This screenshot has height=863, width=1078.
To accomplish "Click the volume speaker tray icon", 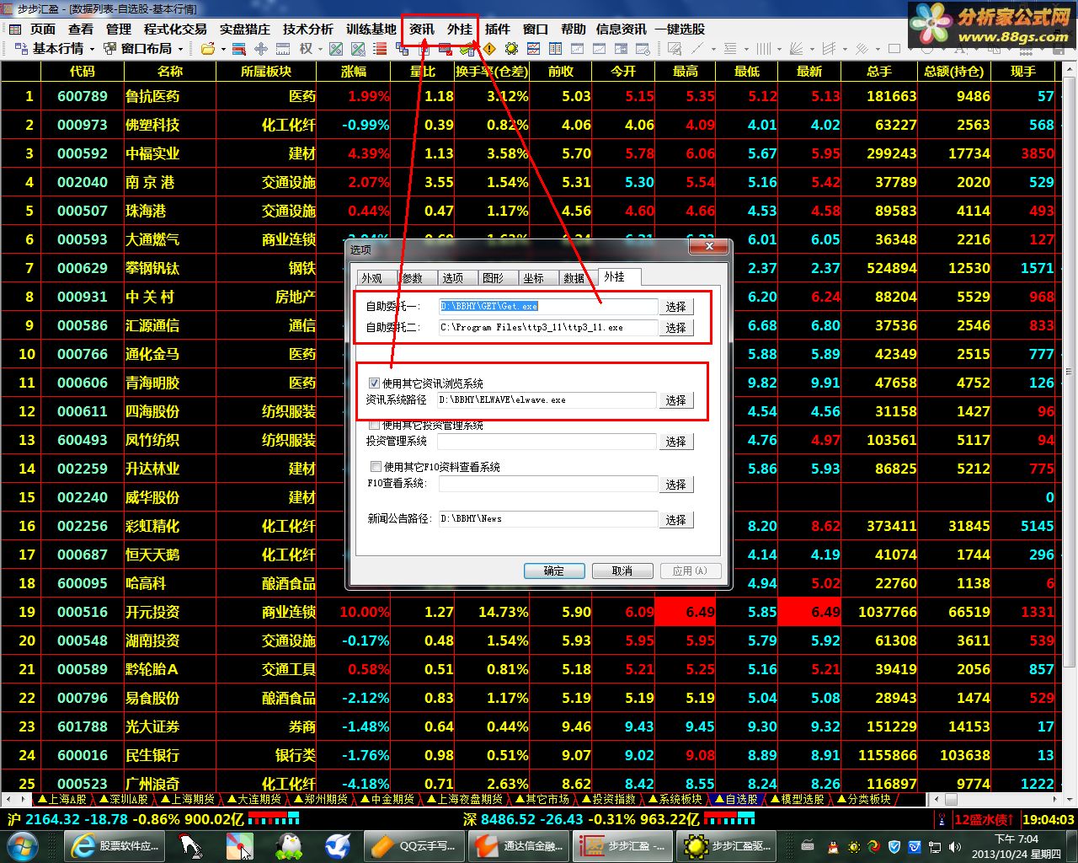I will pos(954,847).
